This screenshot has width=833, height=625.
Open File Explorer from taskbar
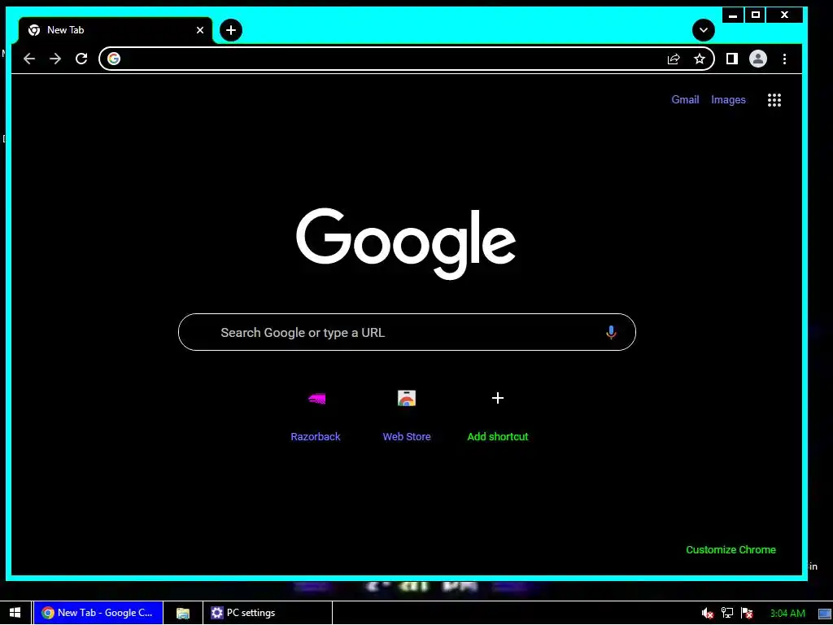[x=183, y=613]
